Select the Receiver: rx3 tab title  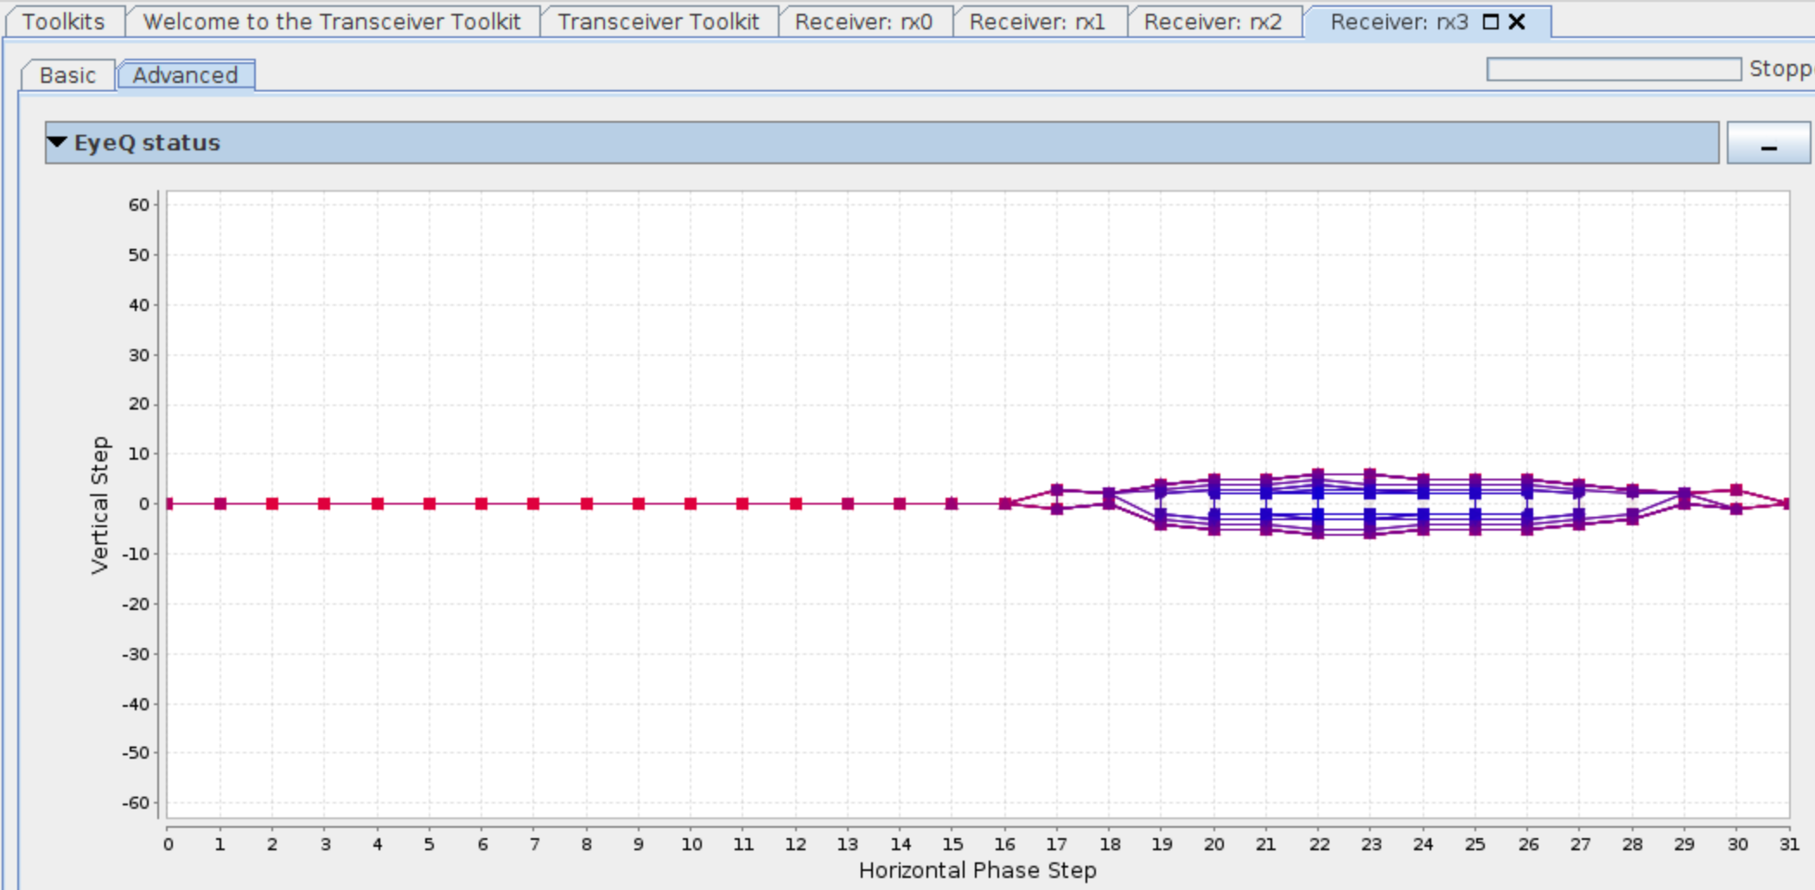[1398, 22]
